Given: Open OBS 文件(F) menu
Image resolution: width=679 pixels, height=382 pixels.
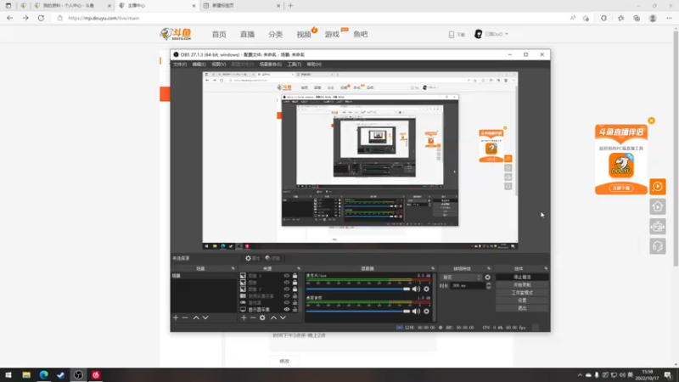Looking at the screenshot, I should (x=180, y=65).
